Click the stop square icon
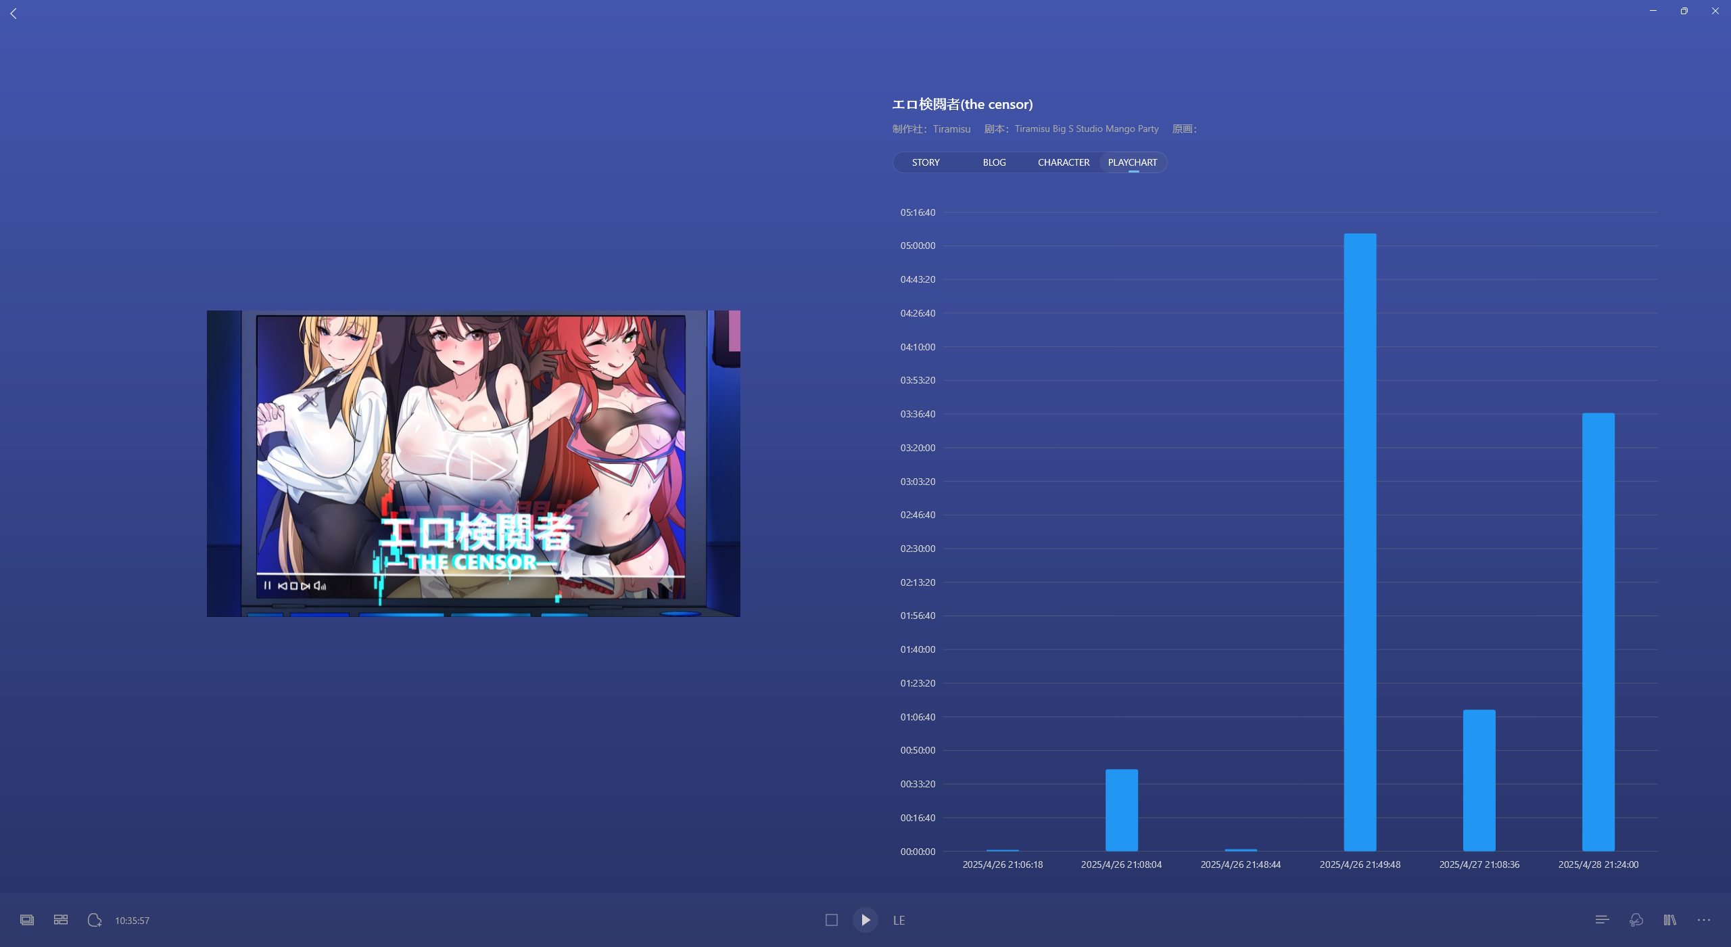Screen dimensions: 1731x947 [832, 920]
